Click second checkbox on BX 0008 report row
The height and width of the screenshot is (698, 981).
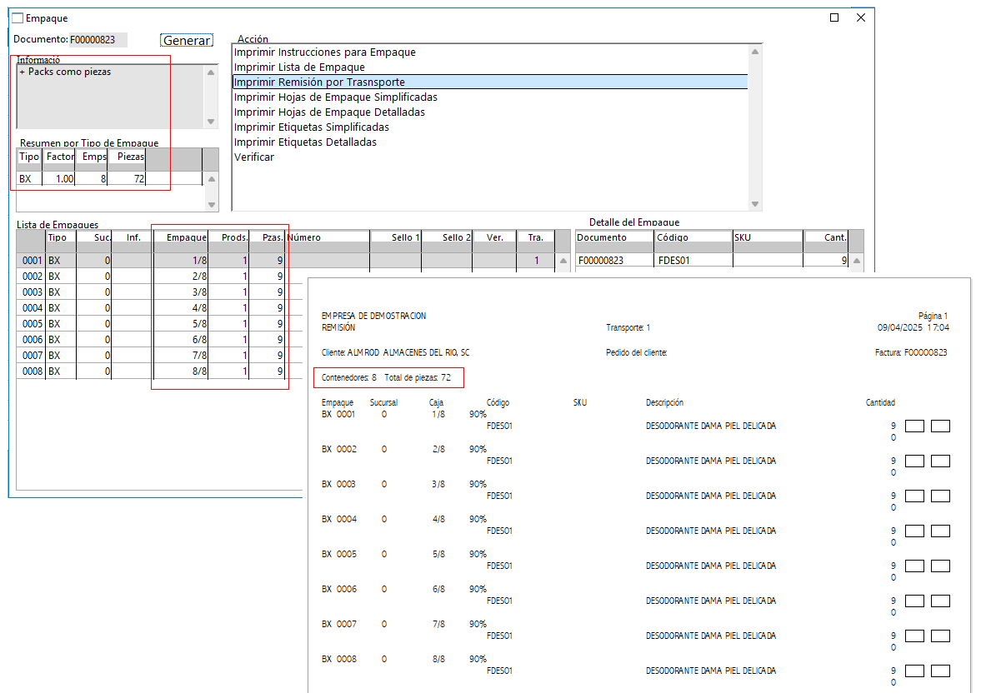pyautogui.click(x=940, y=671)
